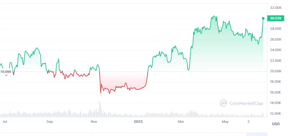Image resolution: width=290 pixels, height=136 pixels.
Task: Click the USD currency label
Action: (276, 124)
